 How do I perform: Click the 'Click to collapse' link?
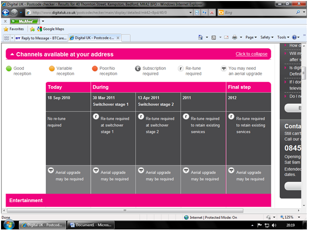coord(251,54)
